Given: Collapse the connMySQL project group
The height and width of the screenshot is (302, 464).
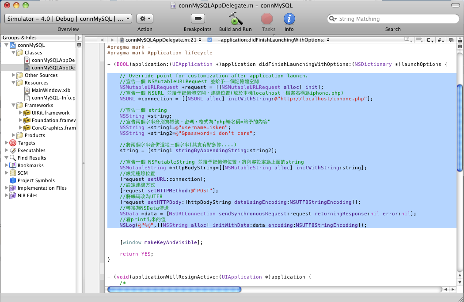Looking at the screenshot, I should pyautogui.click(x=6, y=45).
